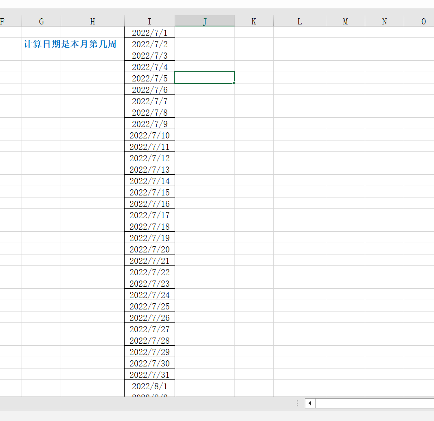Click the horizontal scrollbar track

(375, 403)
